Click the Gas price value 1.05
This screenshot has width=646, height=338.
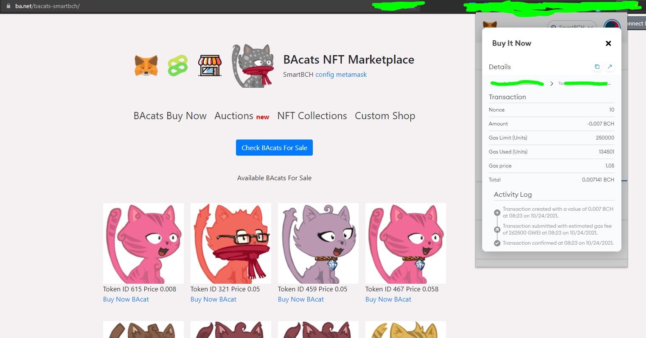[610, 166]
